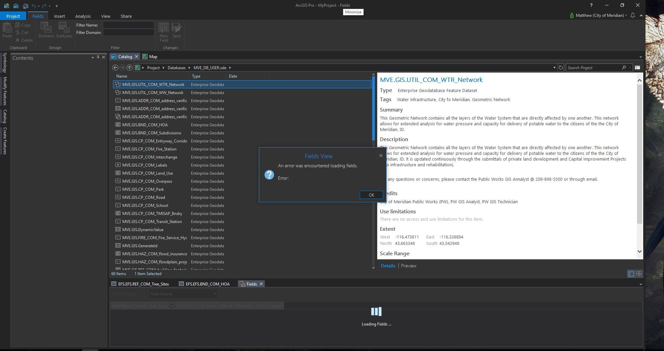
Task: Close the Fields view tab
Action: tap(261, 284)
